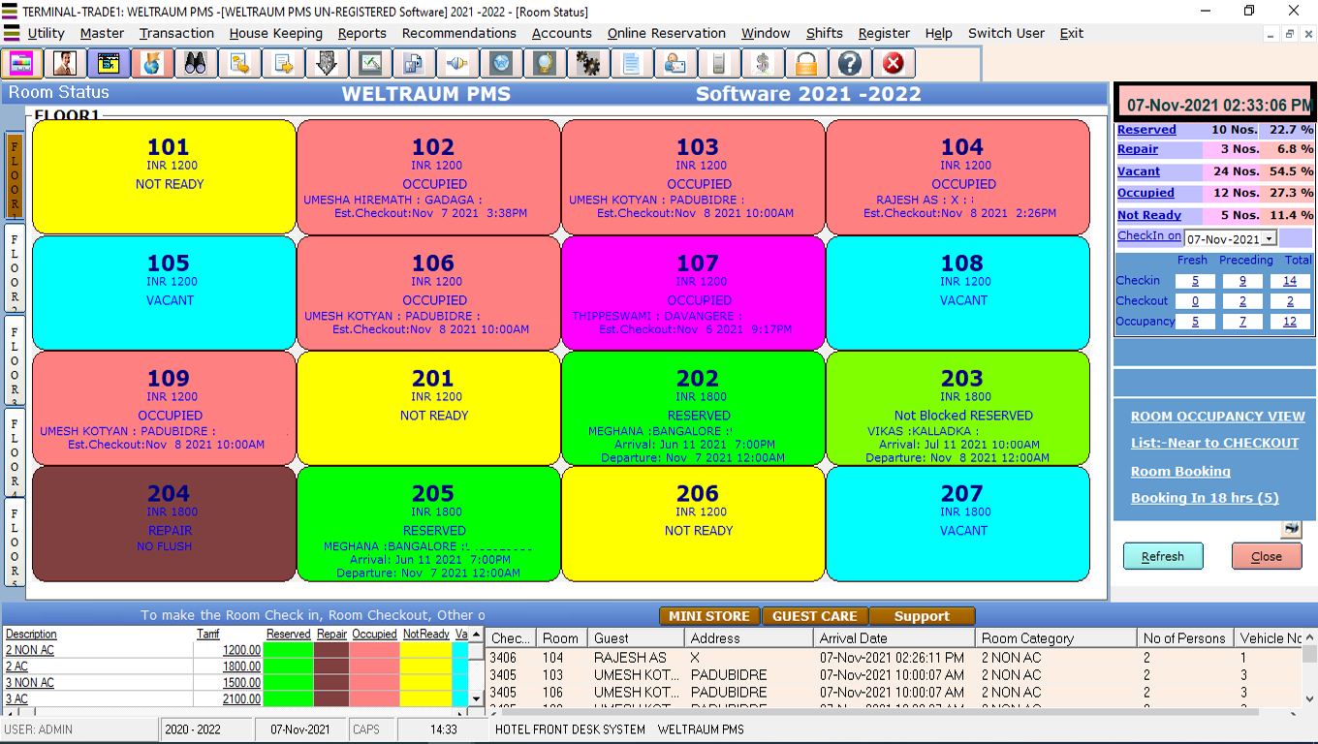Select vacant room 105 tile
The width and height of the screenshot is (1318, 744).
point(164,293)
